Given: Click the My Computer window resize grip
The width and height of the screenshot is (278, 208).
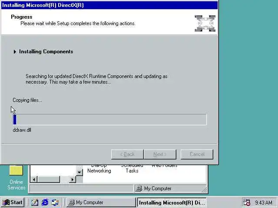Looking at the screenshot, I should pos(204,190).
